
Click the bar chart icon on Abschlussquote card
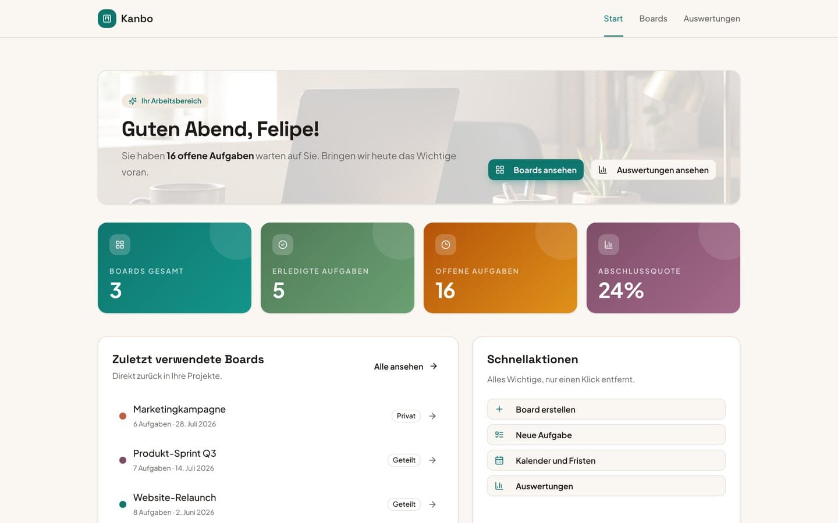tap(609, 245)
